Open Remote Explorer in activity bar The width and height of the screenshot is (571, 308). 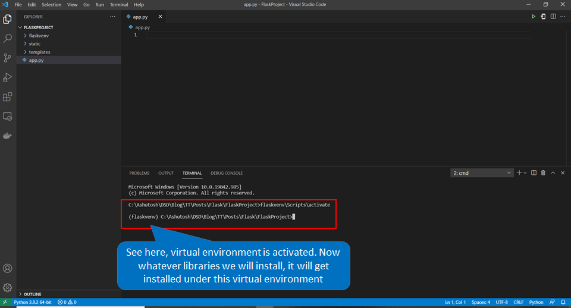pyautogui.click(x=8, y=117)
